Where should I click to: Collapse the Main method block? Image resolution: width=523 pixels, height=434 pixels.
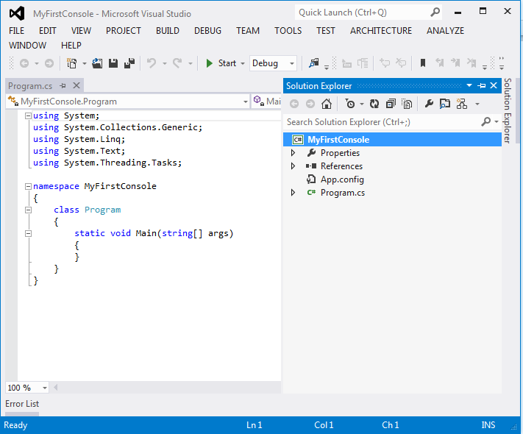29,233
